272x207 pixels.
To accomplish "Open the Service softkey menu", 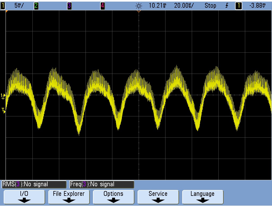I will [x=158, y=197].
